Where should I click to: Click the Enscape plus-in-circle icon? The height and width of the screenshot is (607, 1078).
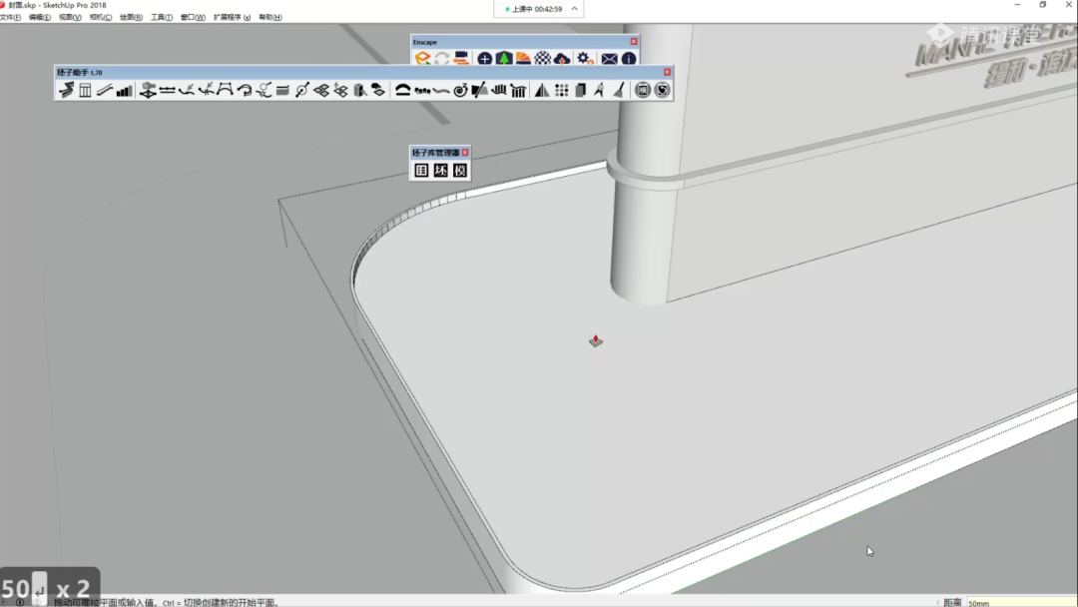(x=485, y=59)
